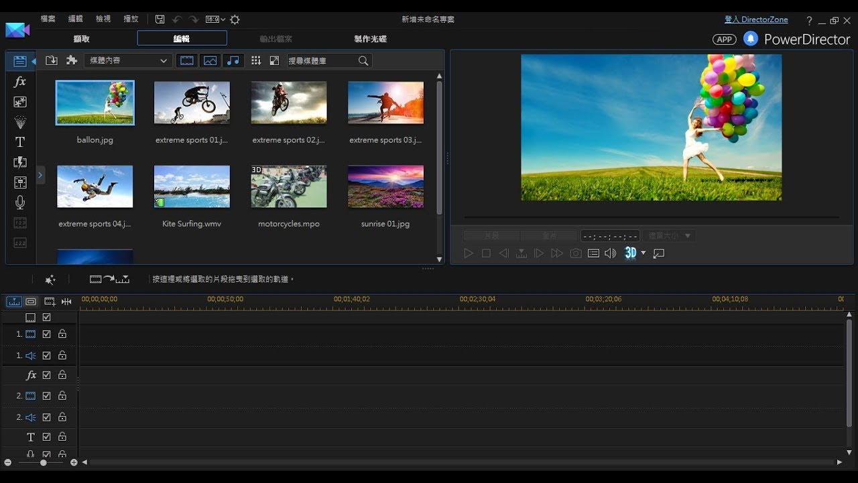Viewport: 858px width, 483px height.
Task: Click the preview volume speaker icon
Action: point(610,253)
